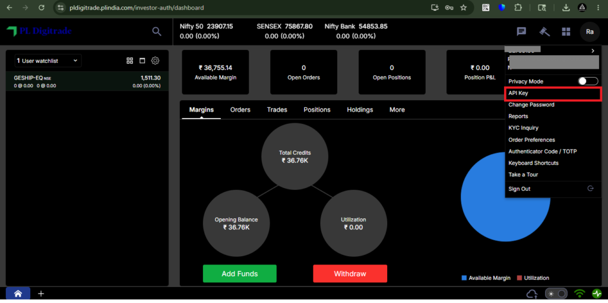Screen dimensions: 608x303
Task: Click the Total Credits circle
Action: click(x=294, y=157)
